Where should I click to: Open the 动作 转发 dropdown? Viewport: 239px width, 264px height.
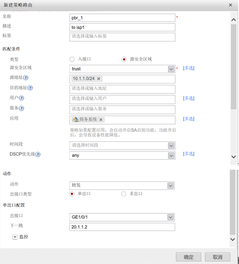pyautogui.click(x=170, y=186)
